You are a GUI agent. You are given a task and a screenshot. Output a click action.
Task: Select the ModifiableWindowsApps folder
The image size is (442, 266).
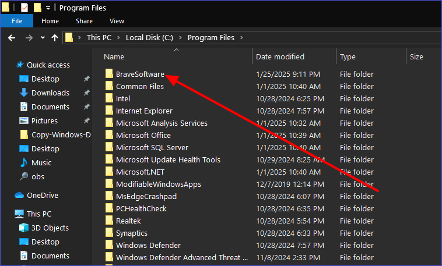[x=159, y=185]
